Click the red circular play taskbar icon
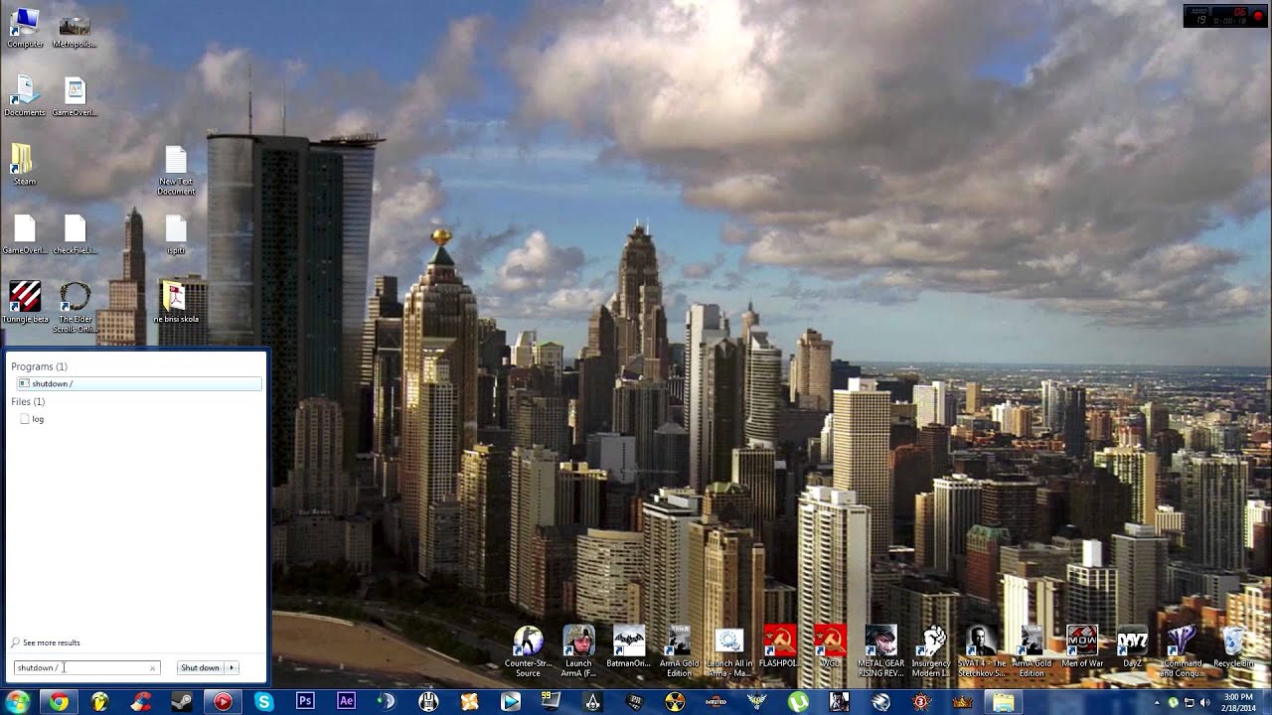 click(223, 702)
